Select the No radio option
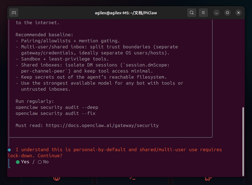This screenshot has width=252, height=185. coord(43,162)
